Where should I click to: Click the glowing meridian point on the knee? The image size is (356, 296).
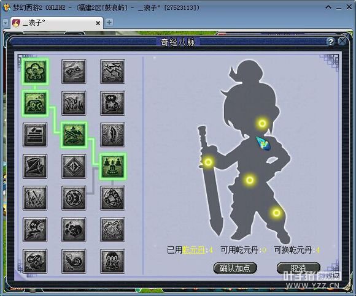coord(276,213)
